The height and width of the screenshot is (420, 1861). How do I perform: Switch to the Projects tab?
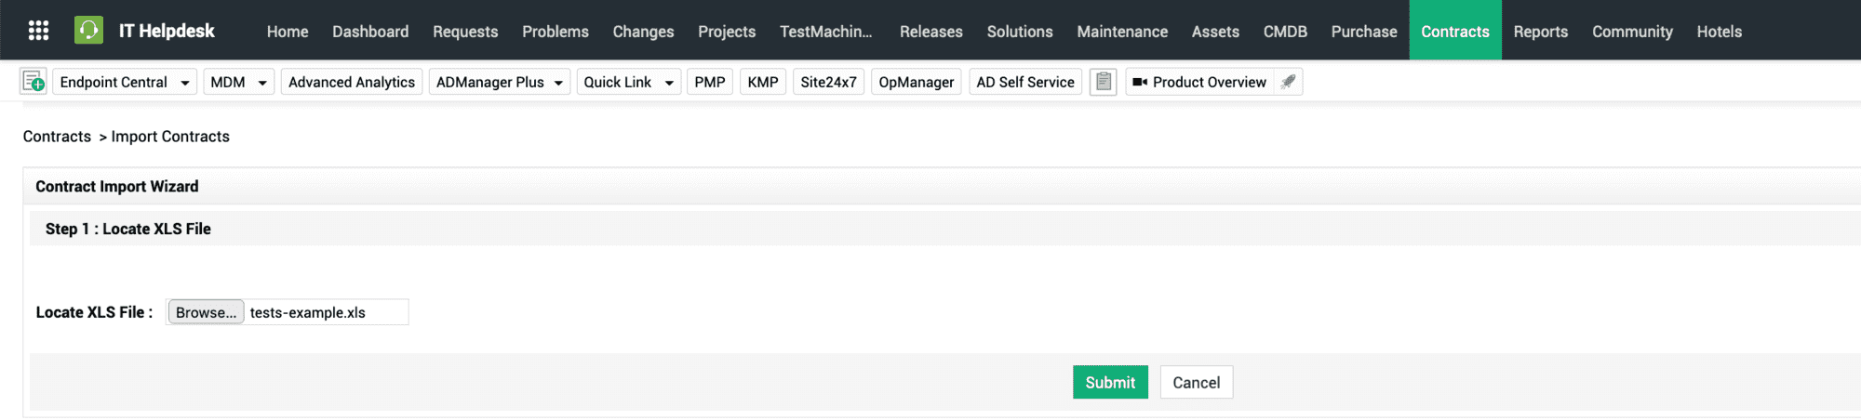point(727,31)
